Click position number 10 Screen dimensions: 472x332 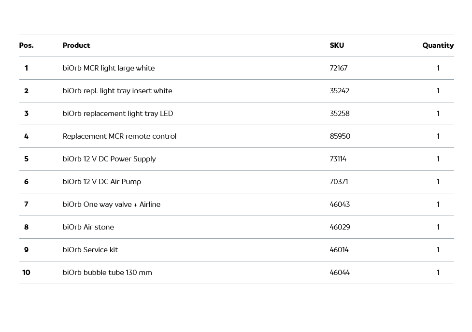click(26, 273)
